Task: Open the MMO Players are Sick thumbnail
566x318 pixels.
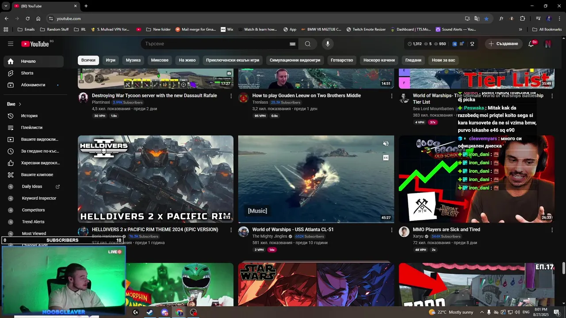Action: pos(477,179)
